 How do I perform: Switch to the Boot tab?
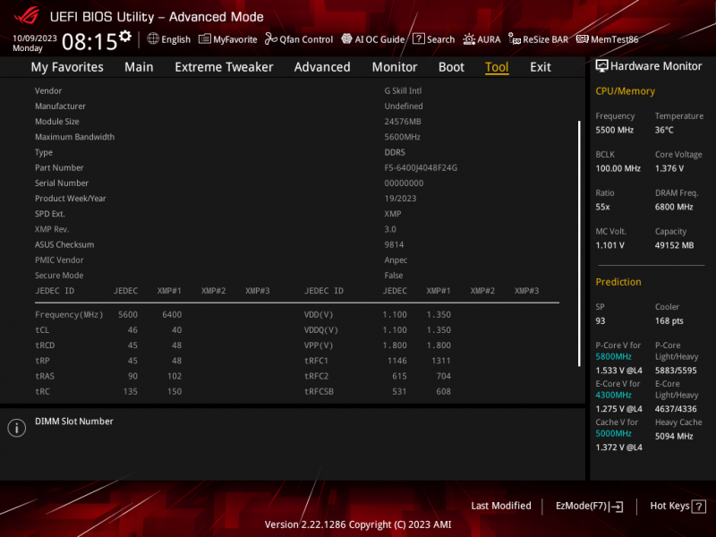click(x=451, y=67)
